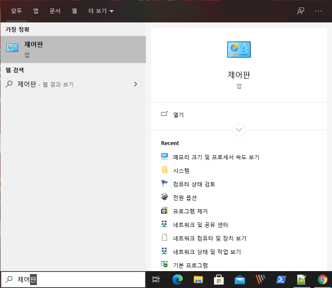332x288 pixels.
Task: Expand web results arrow for 제어판
Action: 135,84
